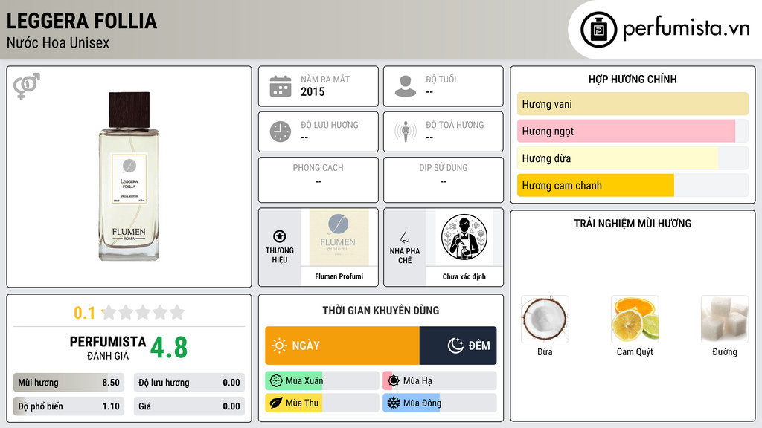
Task: Click the LEGGERA FOLLIA title
Action: (82, 21)
